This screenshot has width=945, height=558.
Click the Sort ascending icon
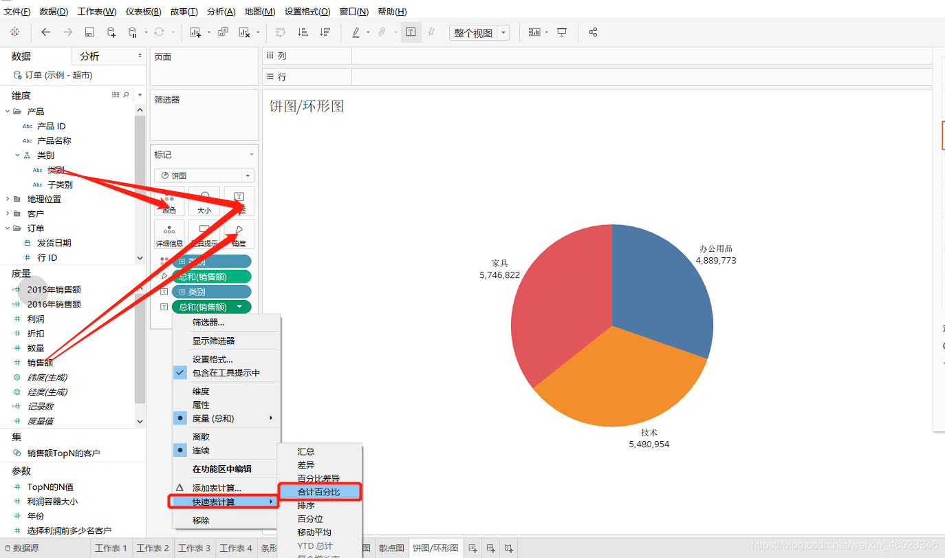303,32
